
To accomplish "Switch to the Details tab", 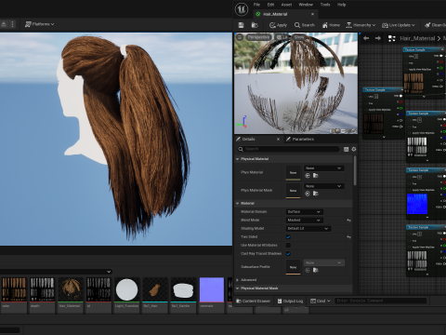I will pyautogui.click(x=248, y=139).
